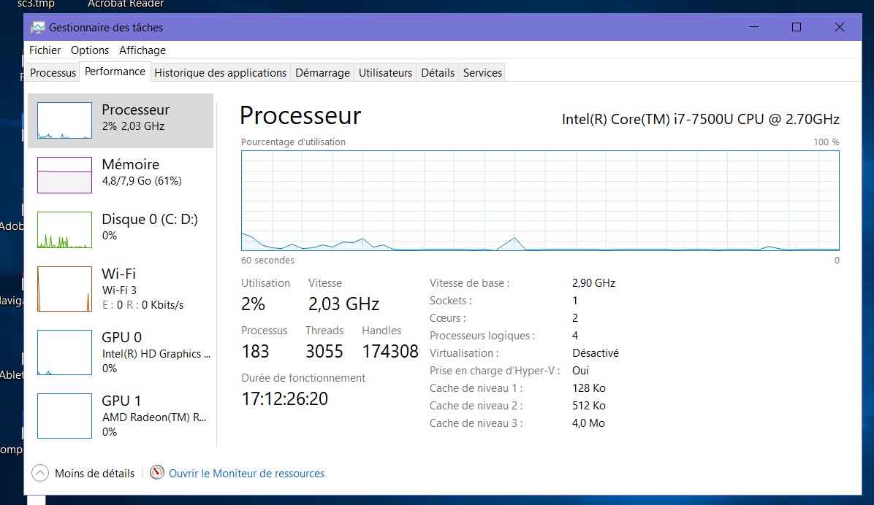The width and height of the screenshot is (874, 505).
Task: Switch to Historique des applications tab
Action: [220, 72]
